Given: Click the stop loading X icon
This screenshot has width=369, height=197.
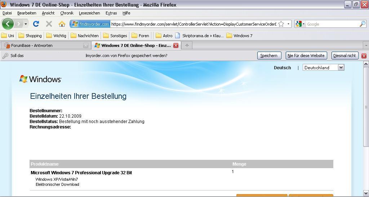Looking at the screenshot, I should pyautogui.click(x=49, y=24).
